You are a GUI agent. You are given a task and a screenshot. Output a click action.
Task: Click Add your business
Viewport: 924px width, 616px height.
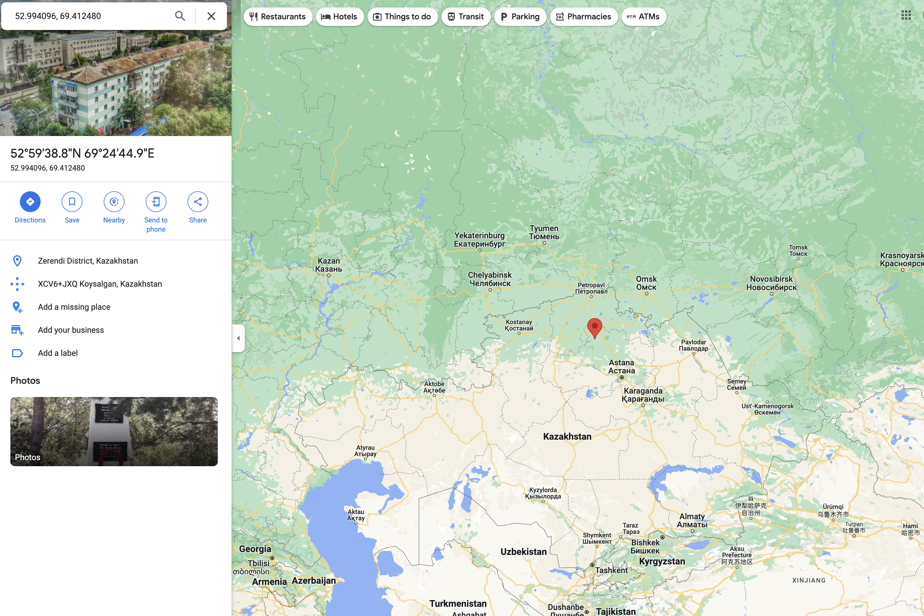click(71, 330)
